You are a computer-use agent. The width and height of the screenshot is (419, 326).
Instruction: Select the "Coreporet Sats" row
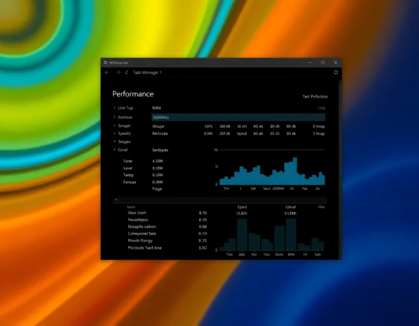tap(142, 233)
